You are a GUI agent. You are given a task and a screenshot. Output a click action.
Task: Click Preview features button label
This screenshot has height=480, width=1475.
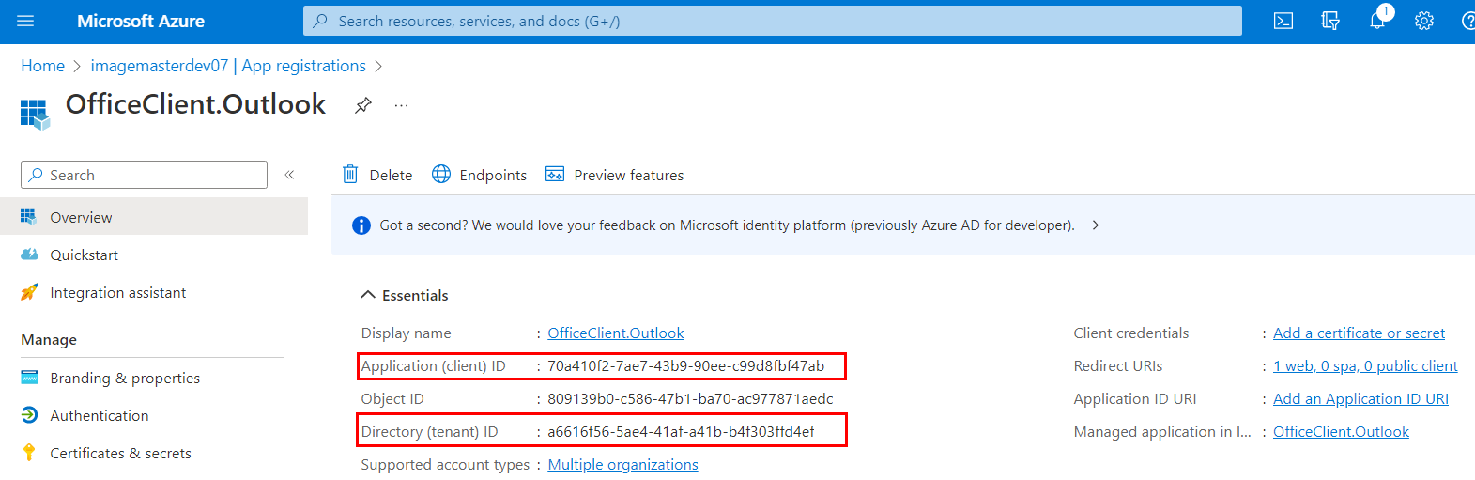(629, 176)
